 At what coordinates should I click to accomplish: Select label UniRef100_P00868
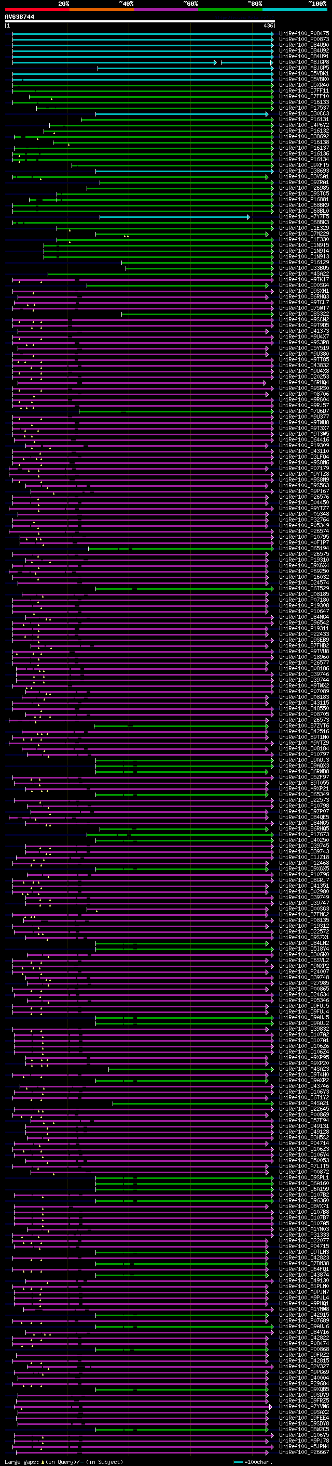[x=304, y=1349]
